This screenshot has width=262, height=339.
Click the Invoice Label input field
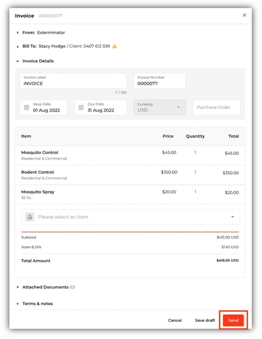pyautogui.click(x=73, y=81)
